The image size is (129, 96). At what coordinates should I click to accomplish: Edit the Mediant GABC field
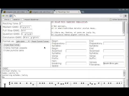(x=26, y=27)
